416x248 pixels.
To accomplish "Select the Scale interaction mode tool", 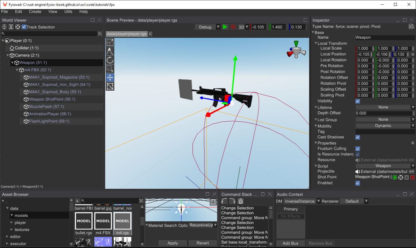I will pos(110,42).
